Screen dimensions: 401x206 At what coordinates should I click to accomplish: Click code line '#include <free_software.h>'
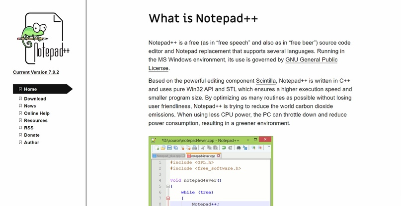click(x=206, y=168)
